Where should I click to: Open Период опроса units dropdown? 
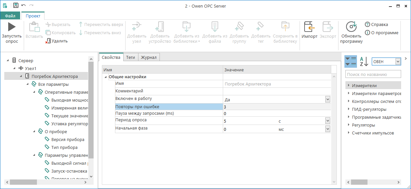tap(327, 121)
